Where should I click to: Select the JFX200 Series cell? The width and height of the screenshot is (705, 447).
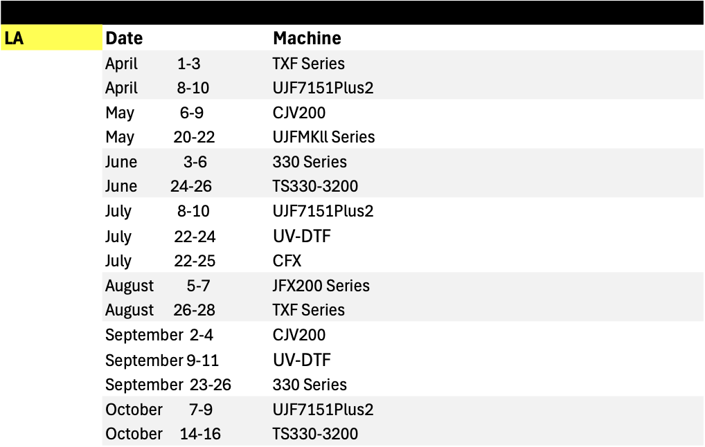[x=321, y=285]
